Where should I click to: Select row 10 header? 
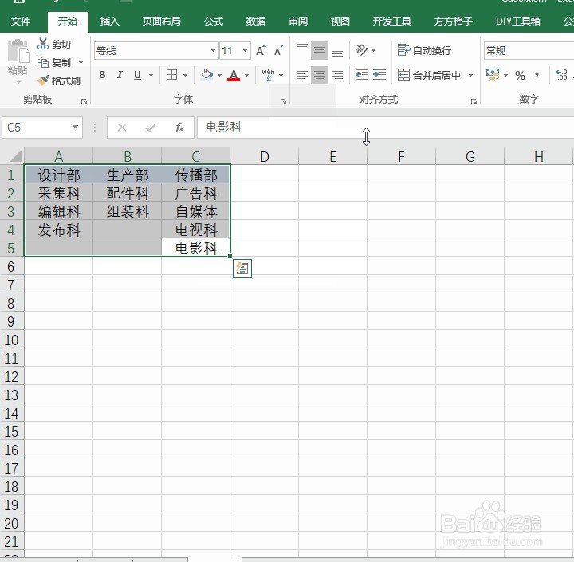coord(12,340)
